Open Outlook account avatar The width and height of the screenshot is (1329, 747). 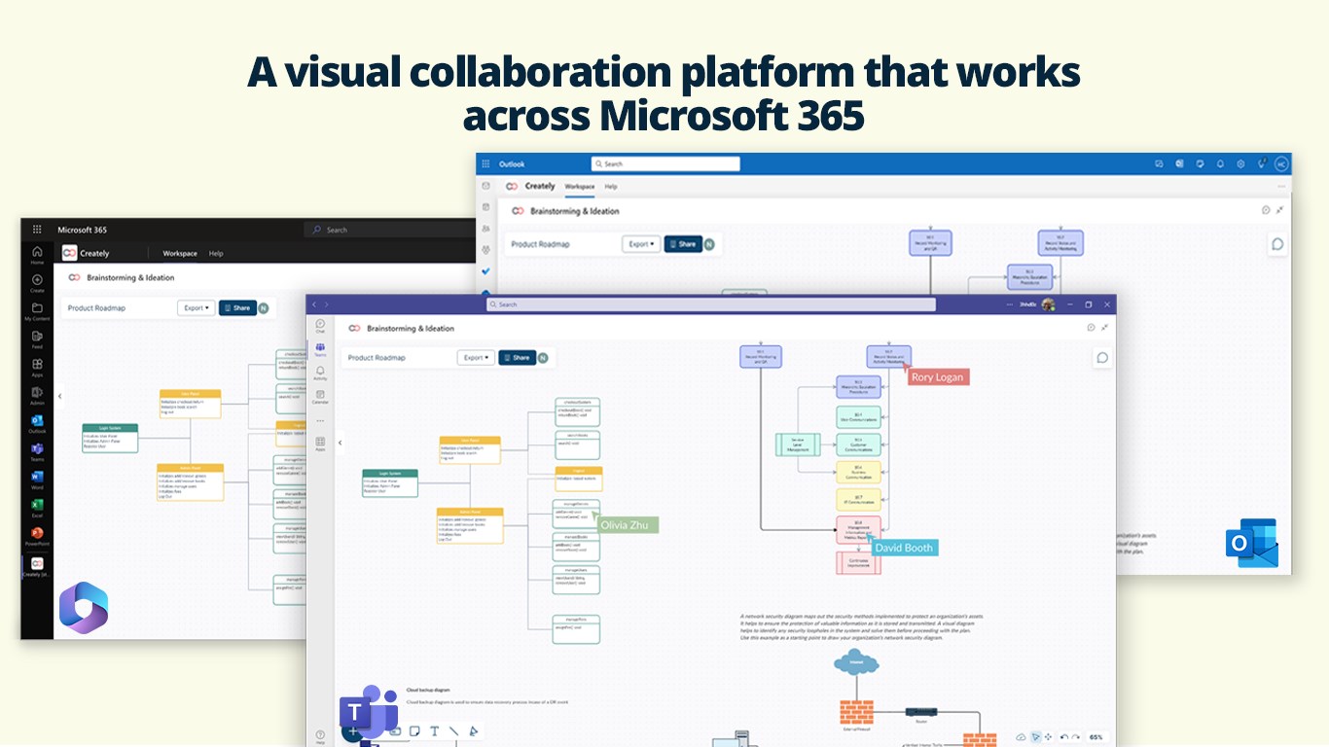point(1281,163)
